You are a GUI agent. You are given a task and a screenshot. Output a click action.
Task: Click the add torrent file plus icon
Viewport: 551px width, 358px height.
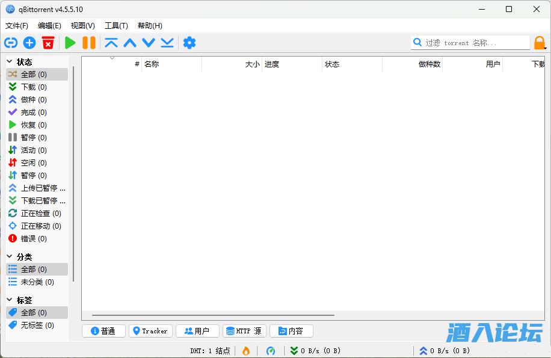pyautogui.click(x=29, y=43)
